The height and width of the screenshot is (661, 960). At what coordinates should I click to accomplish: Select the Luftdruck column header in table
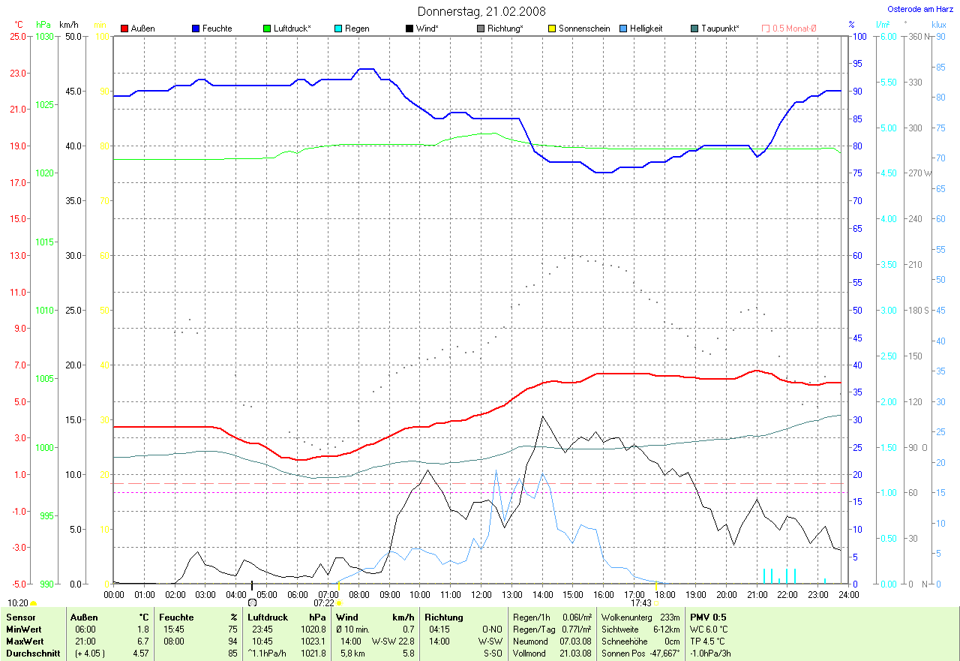(268, 617)
